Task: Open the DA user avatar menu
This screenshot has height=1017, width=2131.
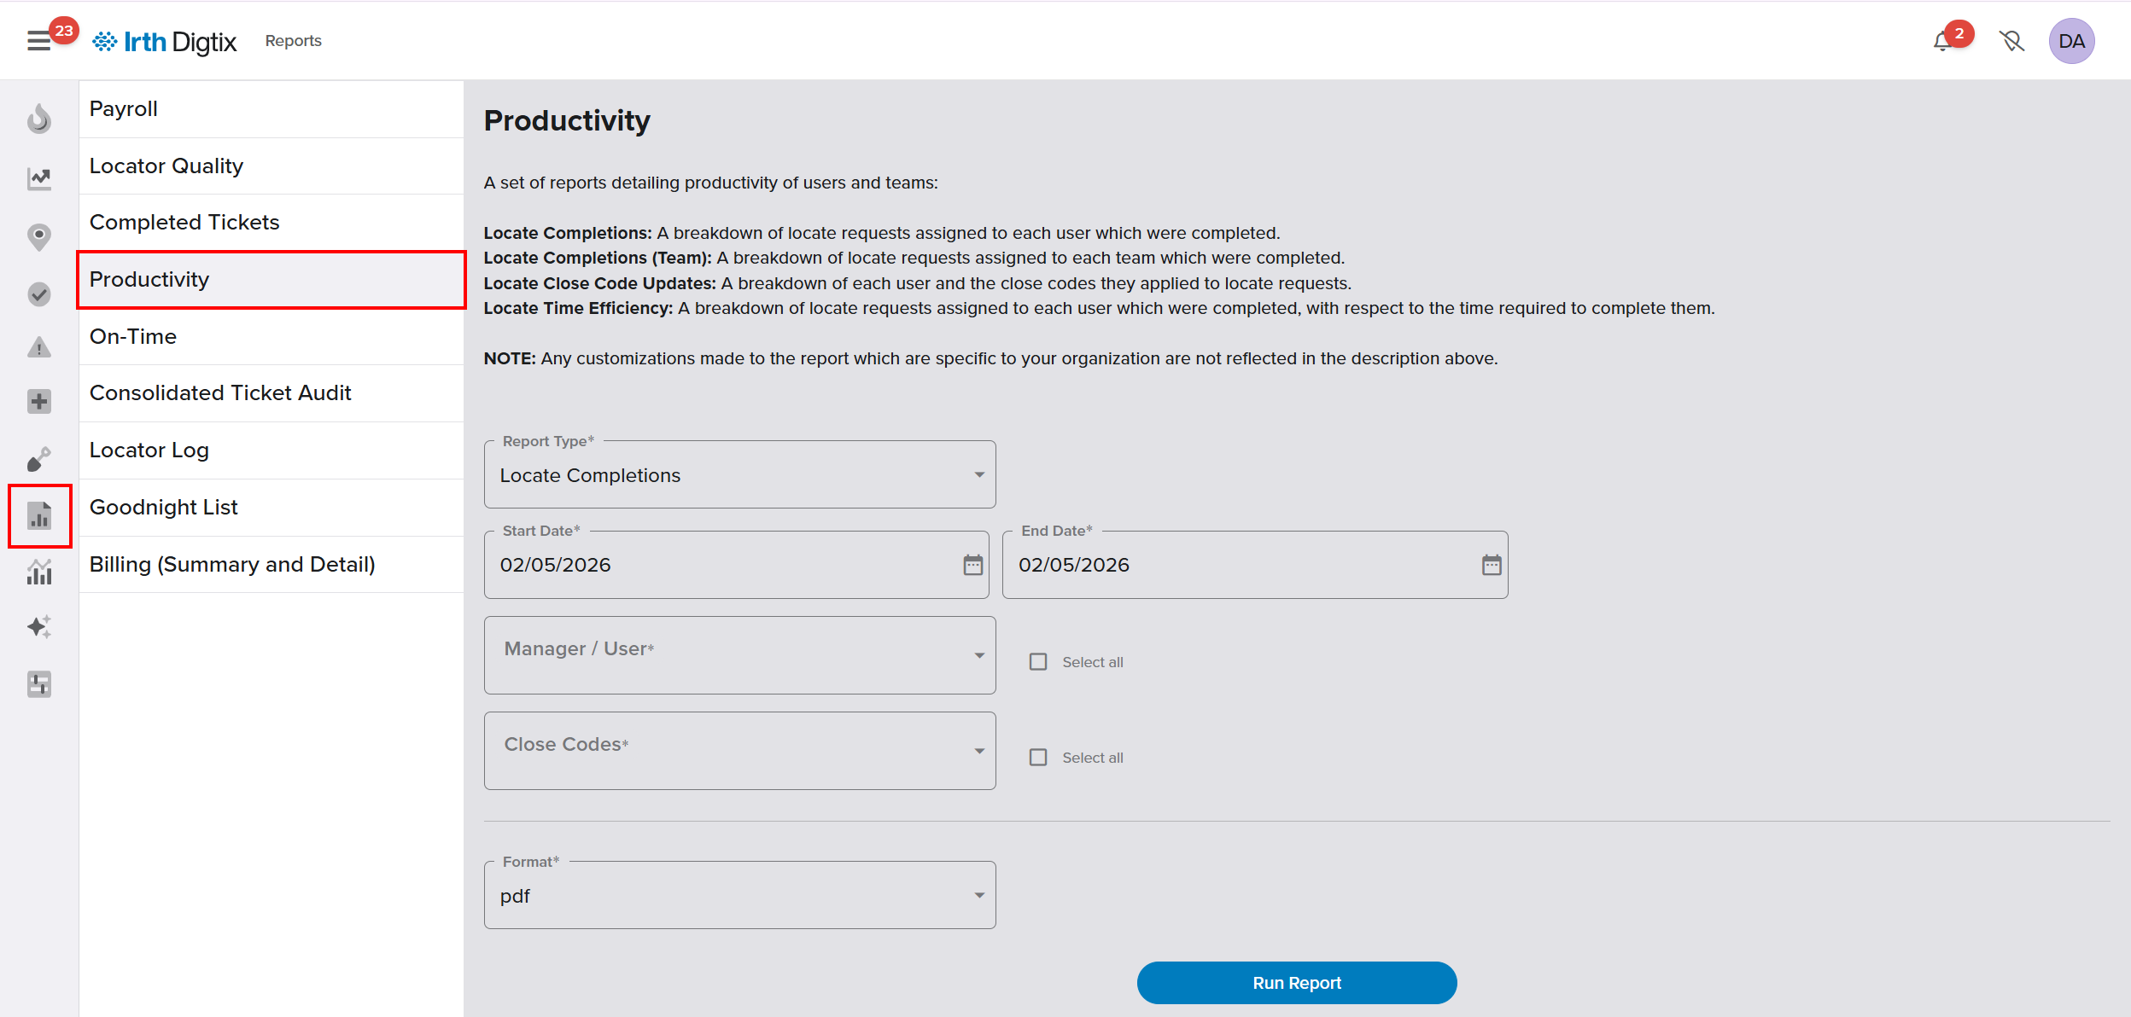Action: click(x=2071, y=41)
